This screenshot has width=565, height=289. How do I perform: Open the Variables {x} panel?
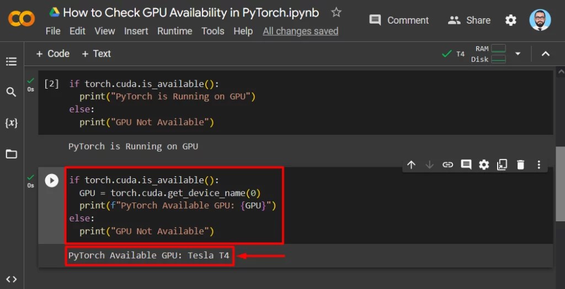point(11,123)
